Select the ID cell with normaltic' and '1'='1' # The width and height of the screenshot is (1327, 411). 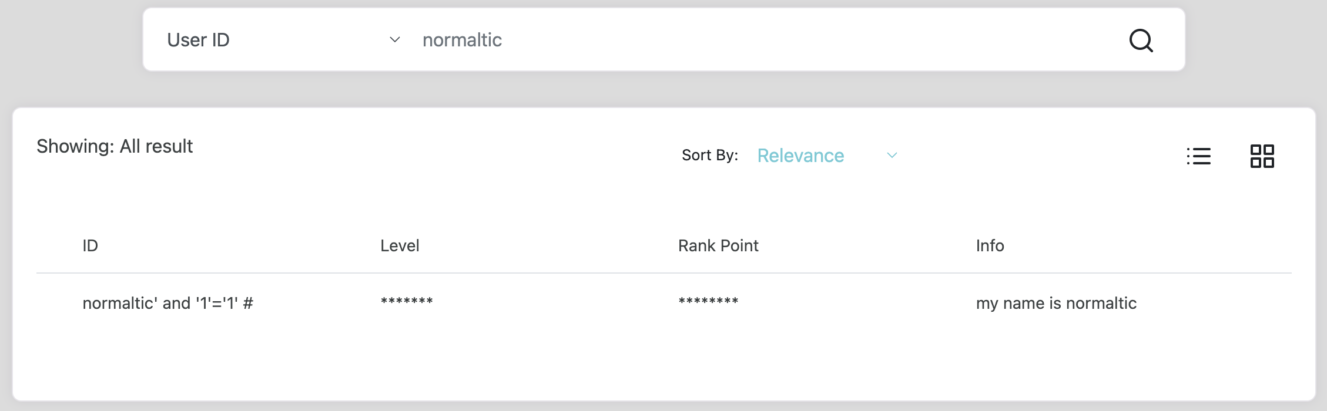(167, 303)
